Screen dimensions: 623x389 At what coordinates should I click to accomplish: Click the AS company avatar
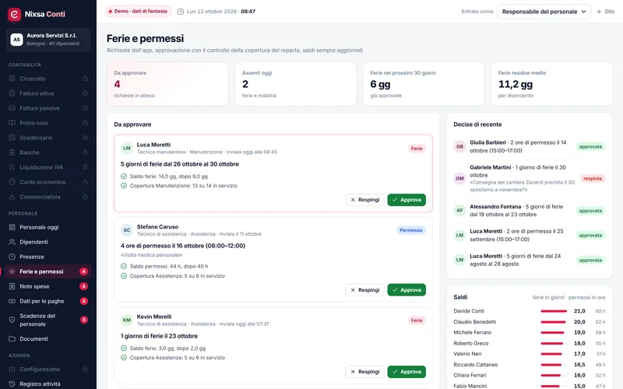[16, 40]
